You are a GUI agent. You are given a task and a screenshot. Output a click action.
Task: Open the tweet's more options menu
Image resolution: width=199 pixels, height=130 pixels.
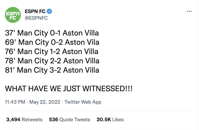click(x=189, y=11)
